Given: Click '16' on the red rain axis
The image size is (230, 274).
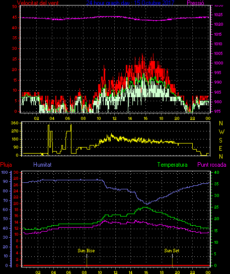Looking at the screenshot, I should (16, 216).
